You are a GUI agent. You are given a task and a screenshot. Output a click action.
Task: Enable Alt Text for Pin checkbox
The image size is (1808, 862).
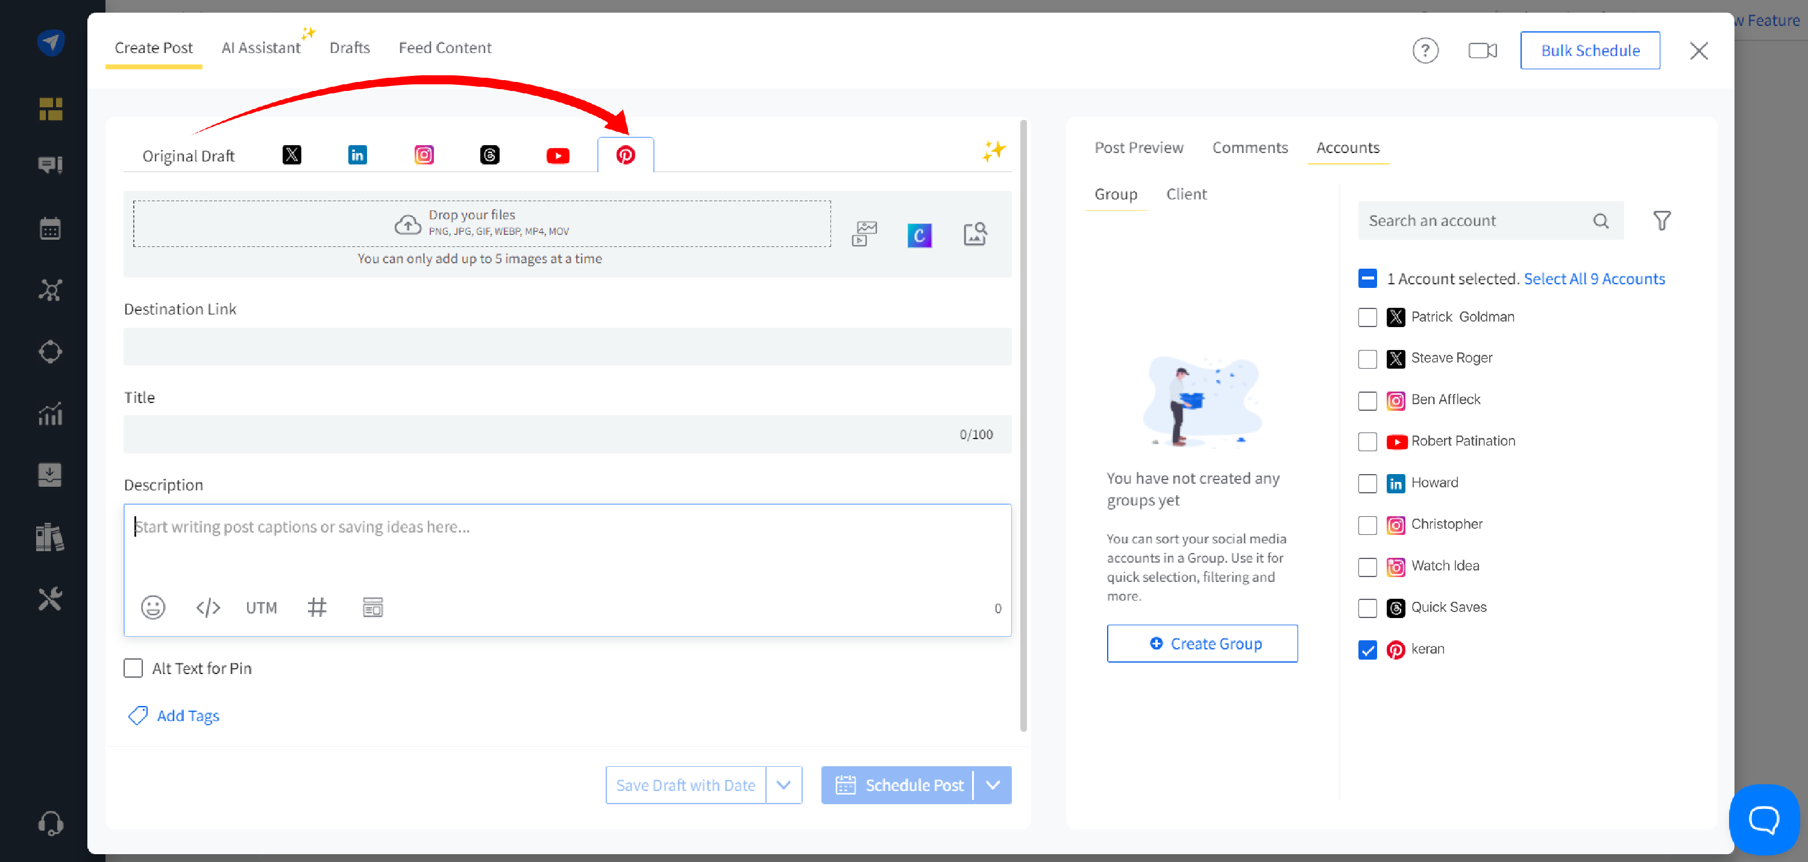tap(133, 667)
